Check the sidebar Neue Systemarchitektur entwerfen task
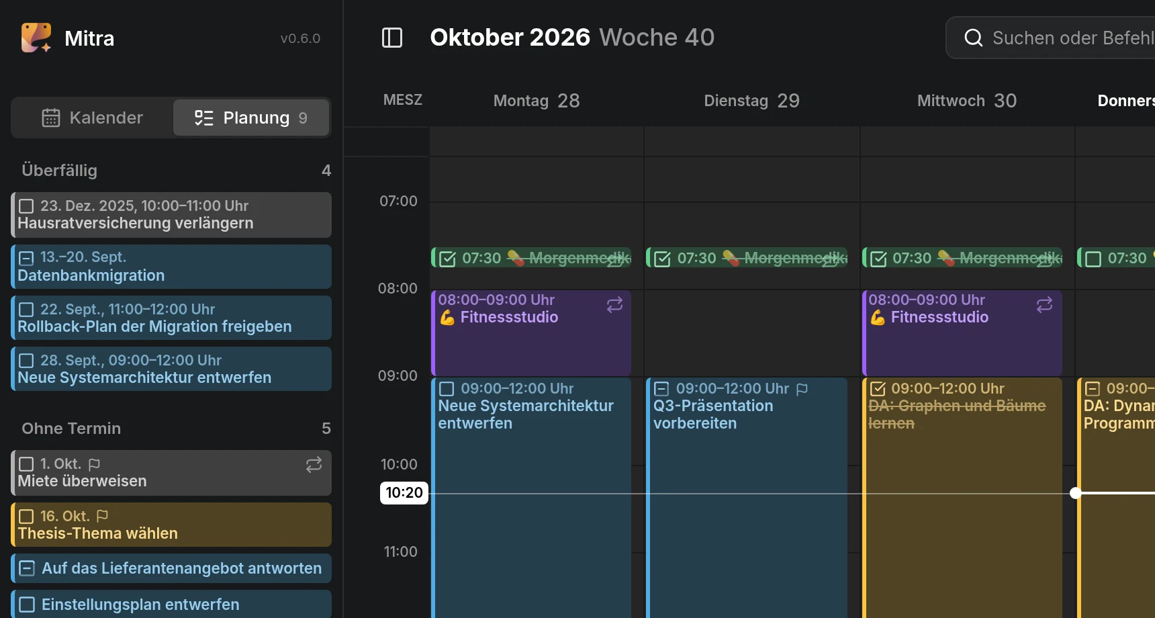 coord(26,361)
